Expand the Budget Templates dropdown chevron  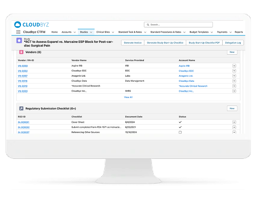(x=212, y=32)
